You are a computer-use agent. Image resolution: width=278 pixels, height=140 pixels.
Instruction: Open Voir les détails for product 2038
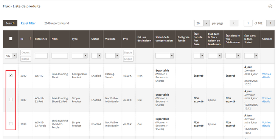point(266,124)
